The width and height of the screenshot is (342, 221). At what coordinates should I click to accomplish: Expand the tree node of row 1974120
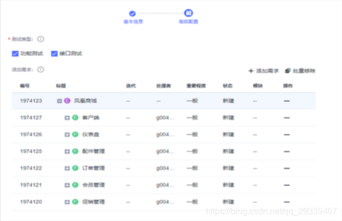67,202
